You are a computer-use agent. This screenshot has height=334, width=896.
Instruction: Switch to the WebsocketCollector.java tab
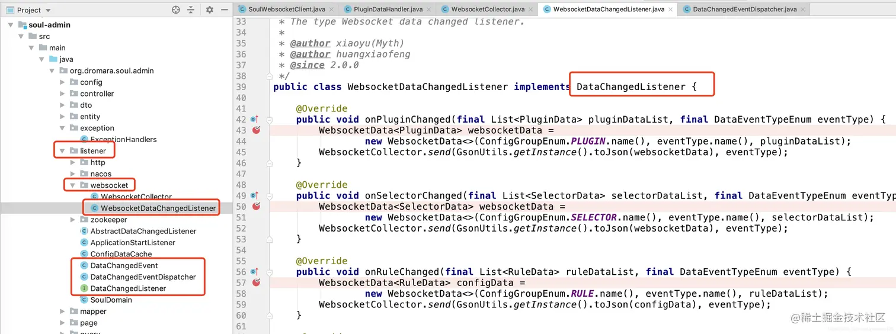point(488,9)
